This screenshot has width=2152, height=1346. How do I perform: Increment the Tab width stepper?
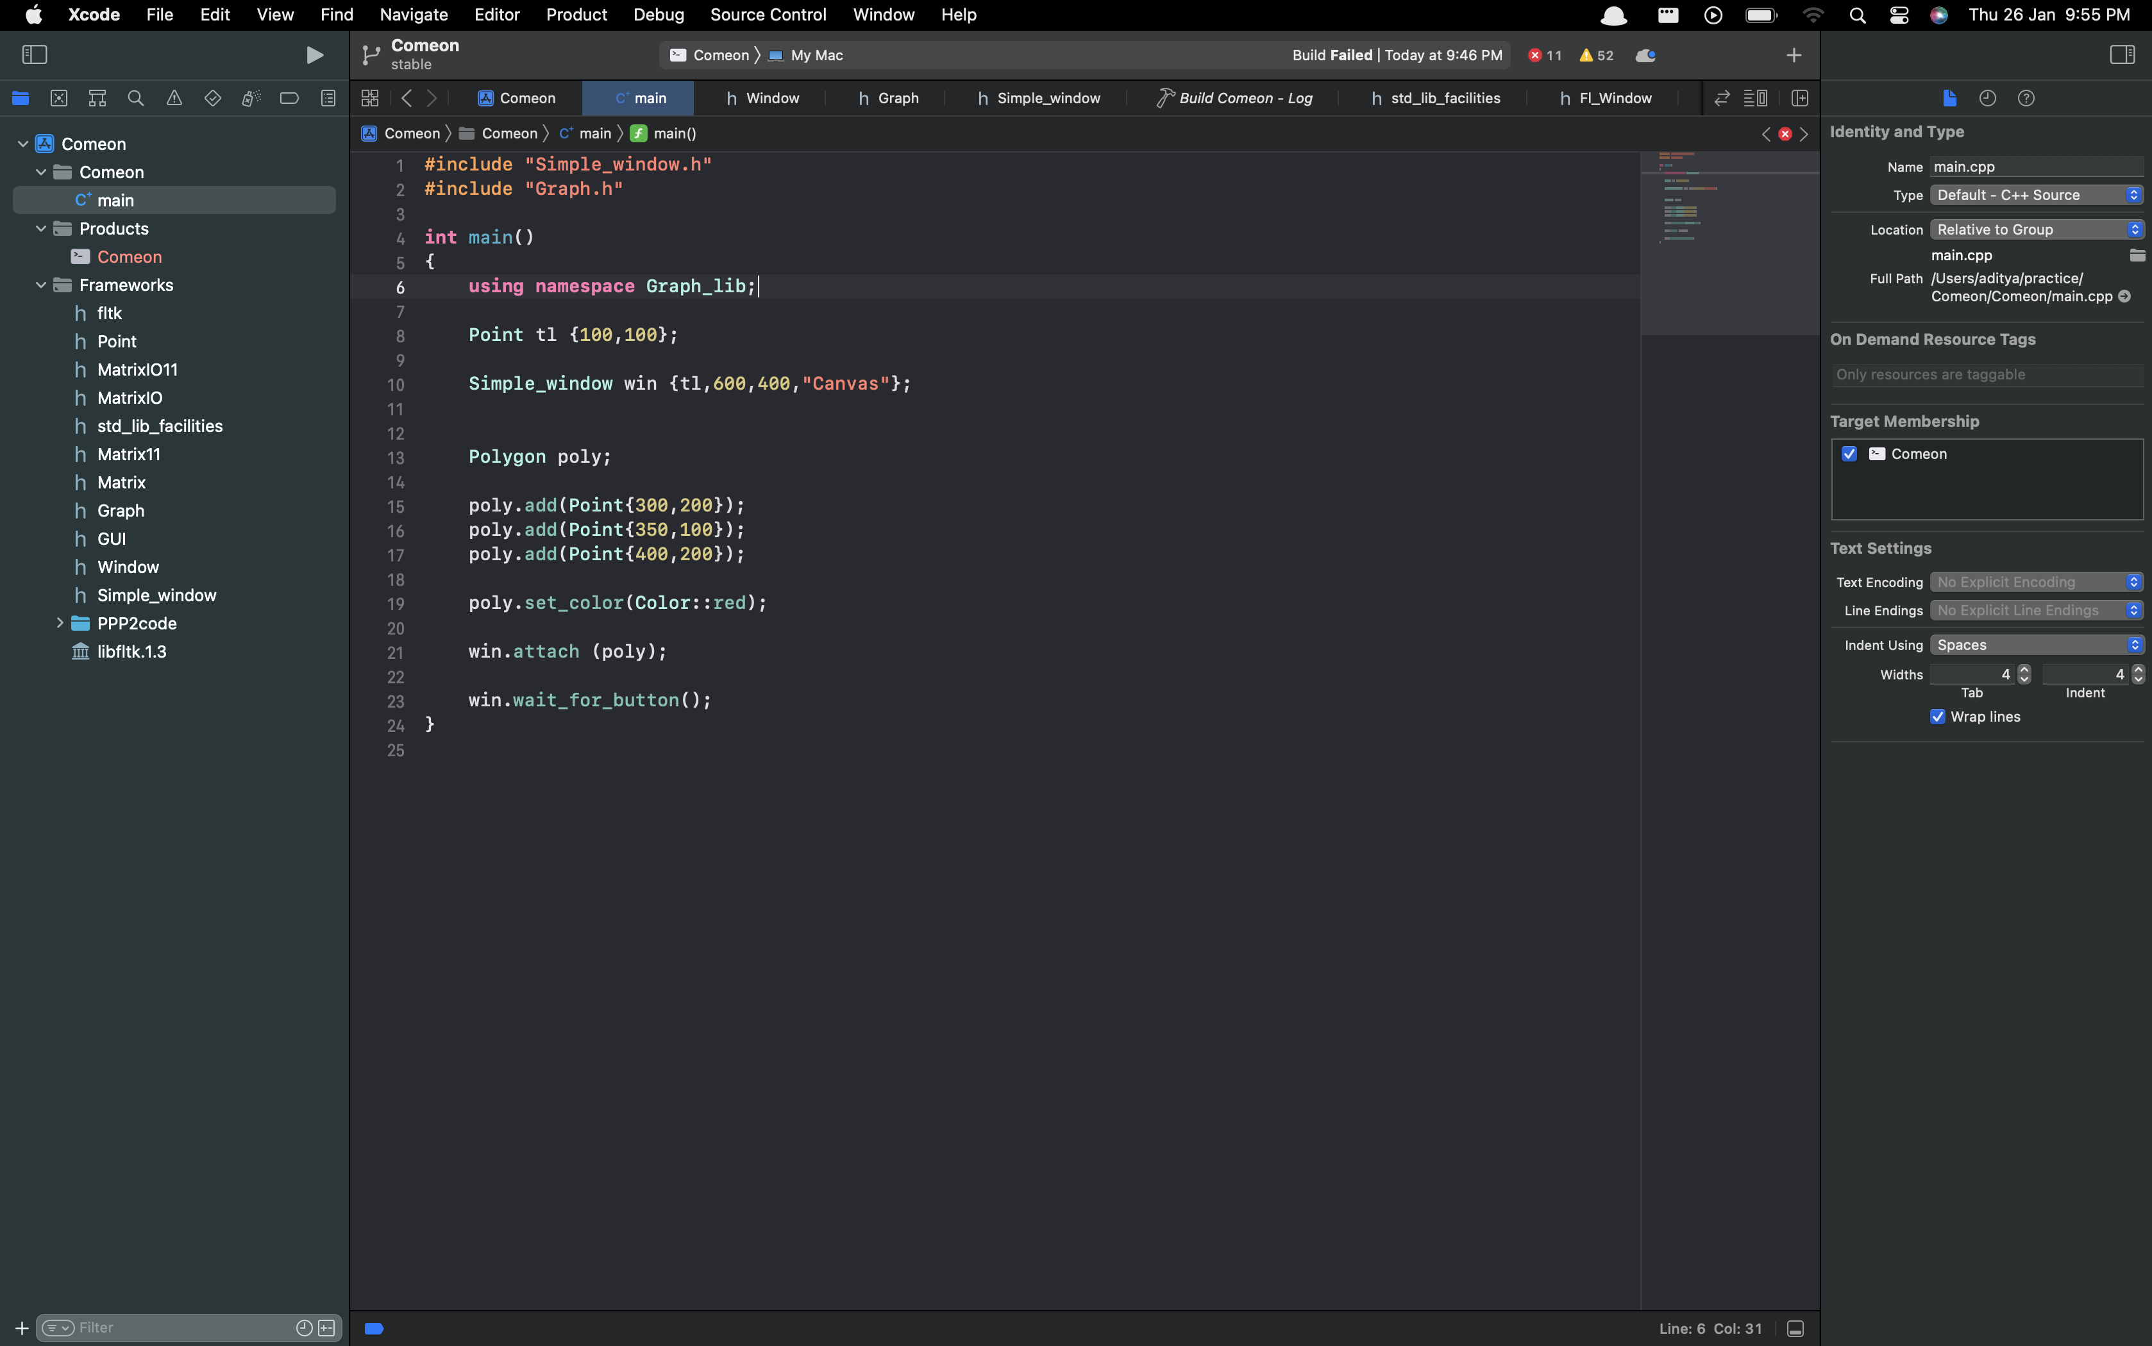2024,669
